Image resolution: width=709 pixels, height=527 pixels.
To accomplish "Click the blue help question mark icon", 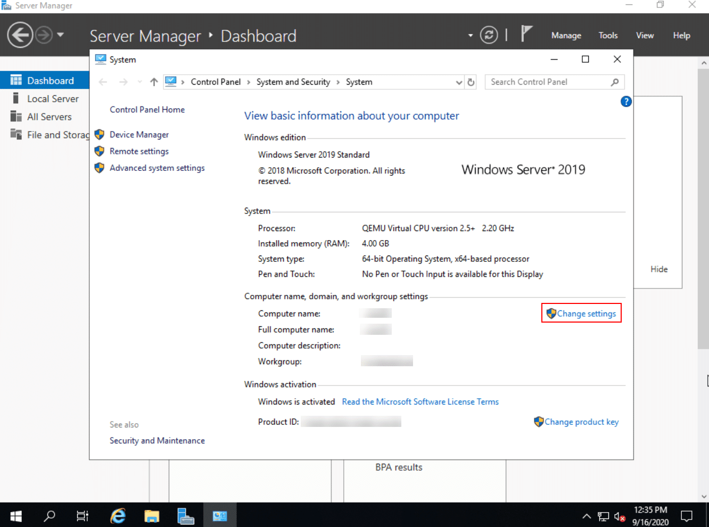I will click(626, 102).
